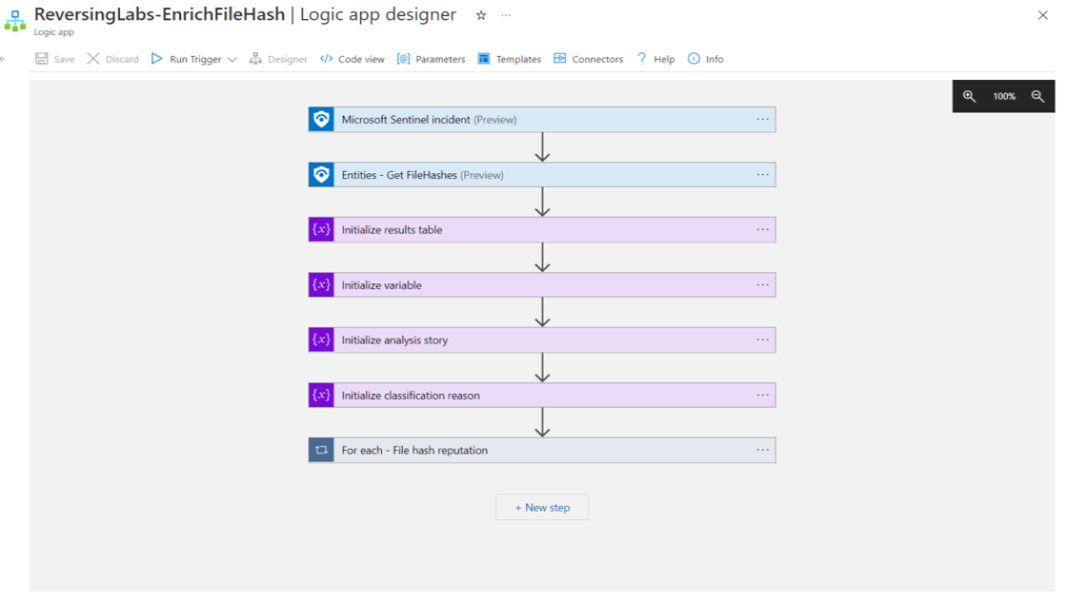Click the Save toolbar button
Image resolution: width=1067 pixels, height=600 pixels.
55,59
